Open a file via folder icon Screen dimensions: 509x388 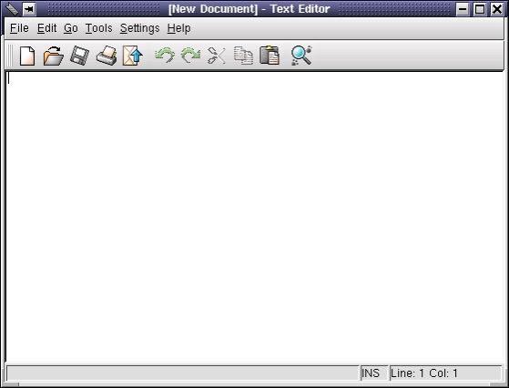tap(53, 56)
